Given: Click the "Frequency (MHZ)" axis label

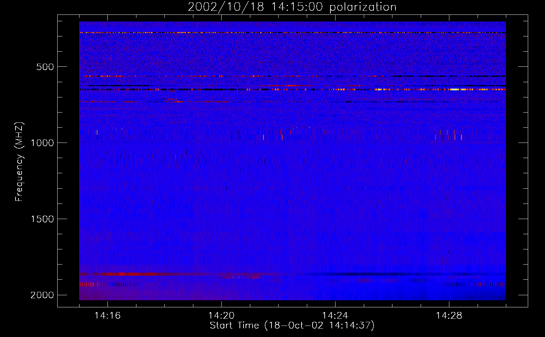Looking at the screenshot, I should (19, 162).
